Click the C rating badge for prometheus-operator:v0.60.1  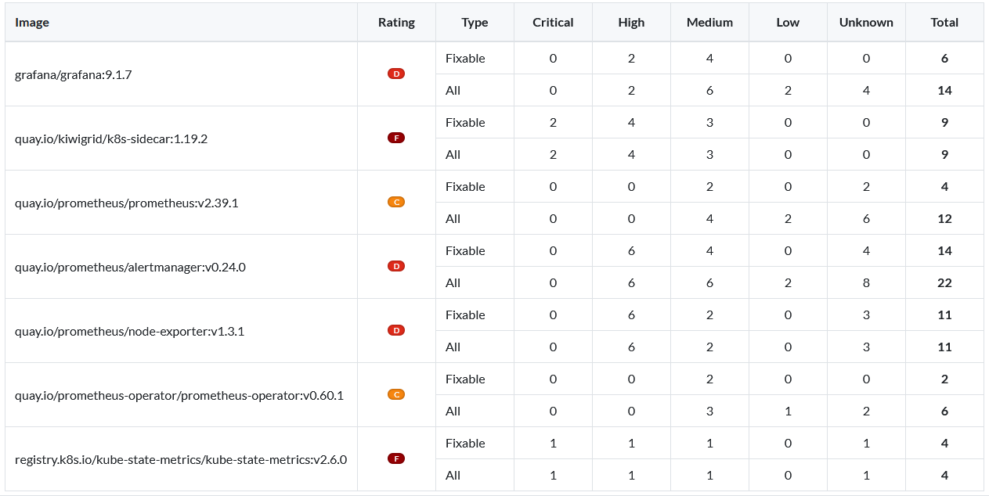click(x=396, y=394)
